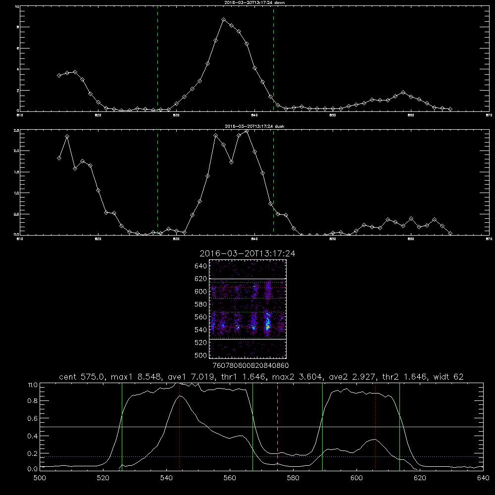Click y-axis label 0.4 on bottom plot

point(33,436)
